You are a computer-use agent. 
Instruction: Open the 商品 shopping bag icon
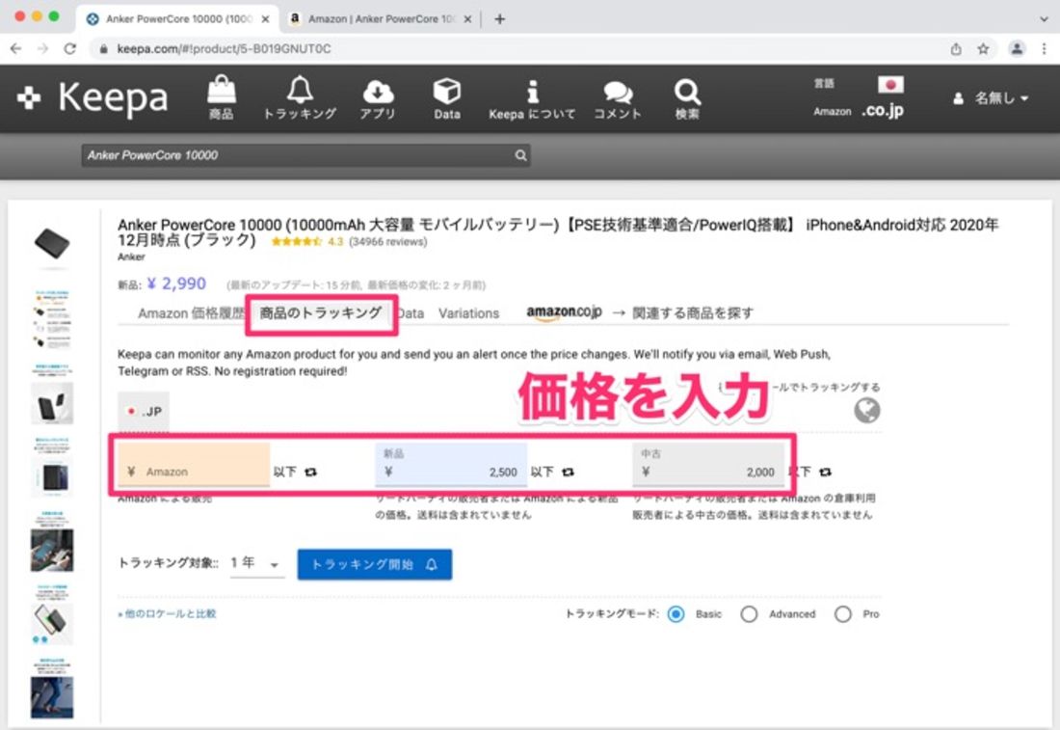point(221,97)
